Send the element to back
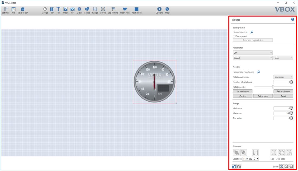The image size is (298, 171). point(244,152)
